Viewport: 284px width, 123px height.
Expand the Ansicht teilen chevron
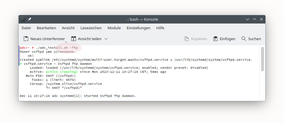(106, 39)
